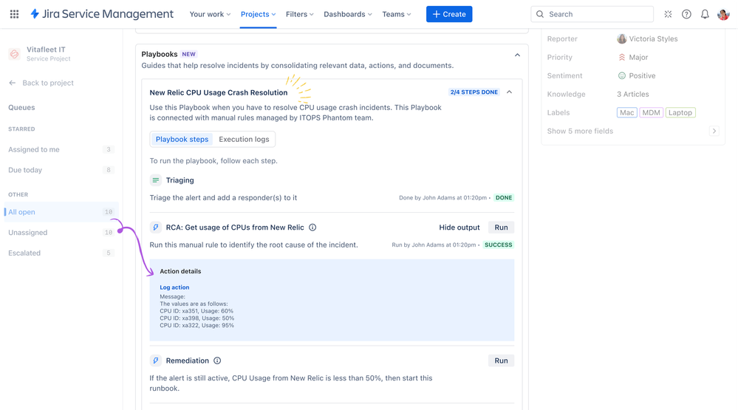Screen dimensions: 738x410
Task: Open the app switcher grid icon
Action: tap(14, 14)
